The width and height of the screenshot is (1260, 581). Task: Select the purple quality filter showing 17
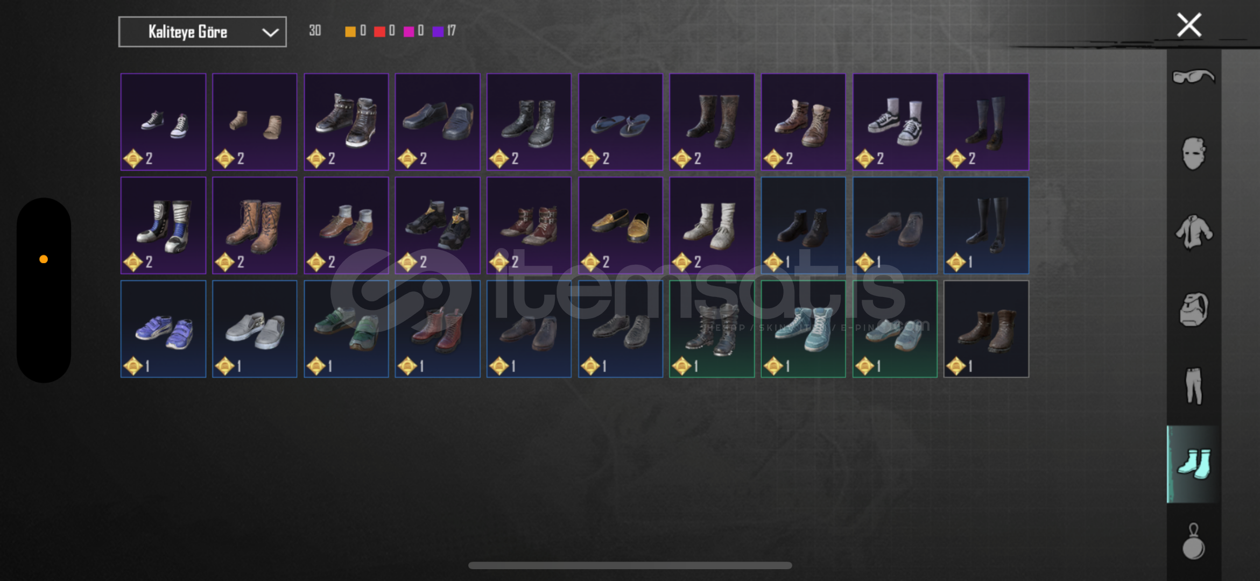coord(444,31)
